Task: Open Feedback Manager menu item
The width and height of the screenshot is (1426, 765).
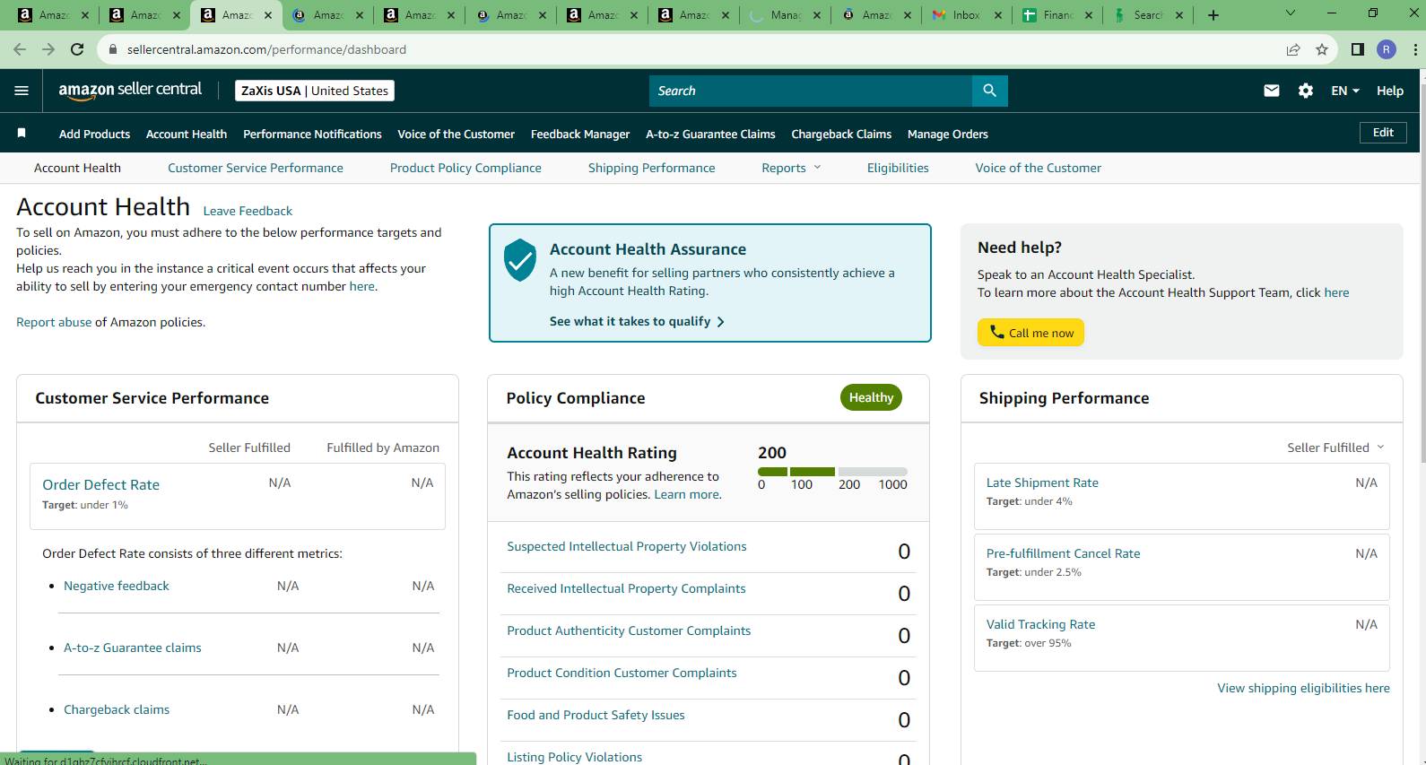Action: pyautogui.click(x=580, y=134)
